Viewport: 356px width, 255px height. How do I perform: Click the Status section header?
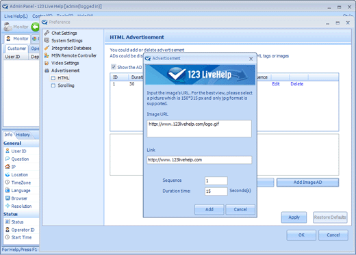(x=21, y=214)
